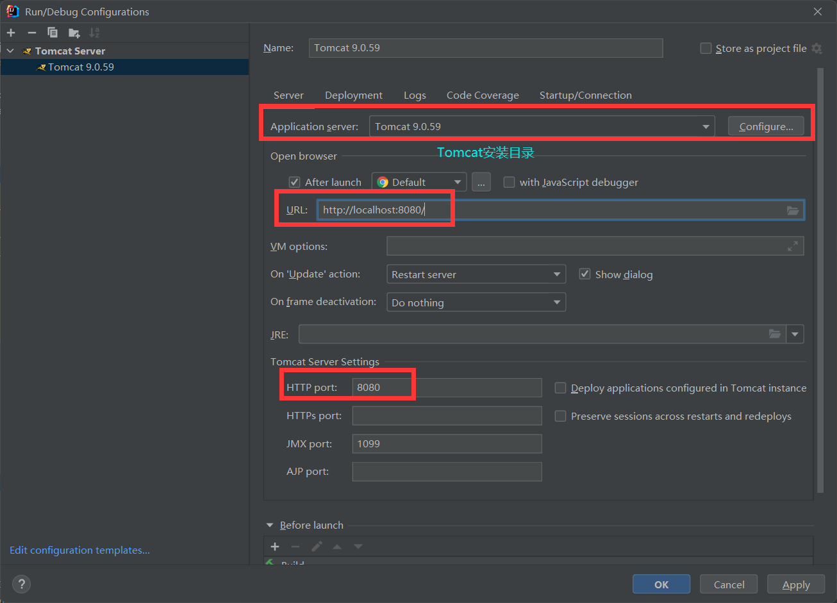The height and width of the screenshot is (603, 837).
Task: Switch to the Code Coverage tab
Action: [x=483, y=95]
